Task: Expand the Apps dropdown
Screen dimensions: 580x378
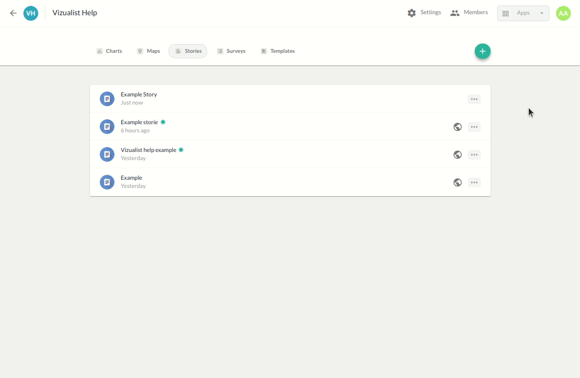Action: (523, 13)
